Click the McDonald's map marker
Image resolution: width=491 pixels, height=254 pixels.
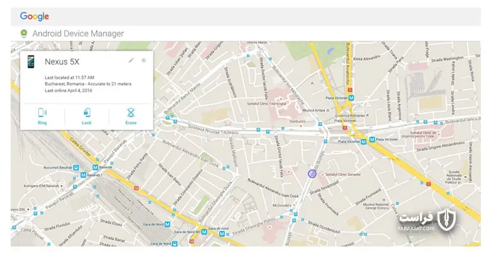tap(293, 205)
